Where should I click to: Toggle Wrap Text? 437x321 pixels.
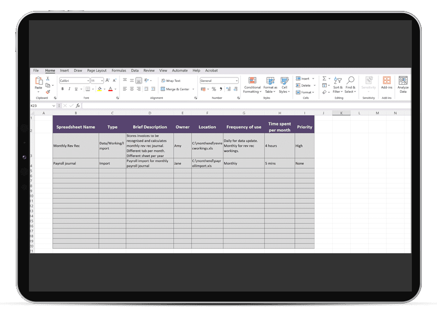[x=171, y=81]
